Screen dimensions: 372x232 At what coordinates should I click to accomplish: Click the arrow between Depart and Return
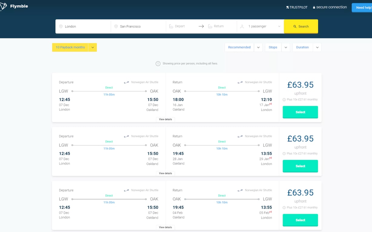tap(201, 26)
